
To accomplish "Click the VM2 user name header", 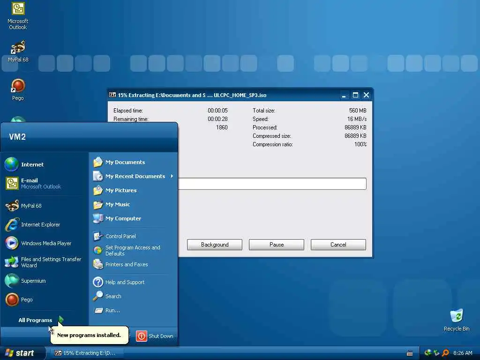I will pos(17,137).
